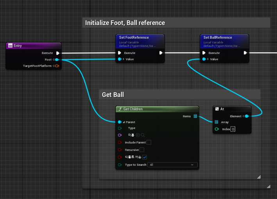The width and height of the screenshot is (277, 199).
Task: Uncheck the checked checkbox in Get Children
Action: pos(145,157)
